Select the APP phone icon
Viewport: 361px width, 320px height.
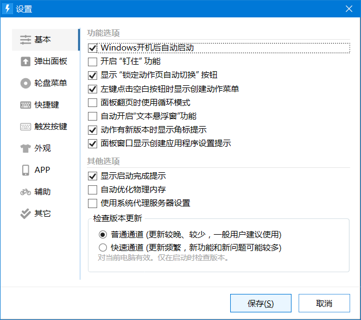coord(26,170)
